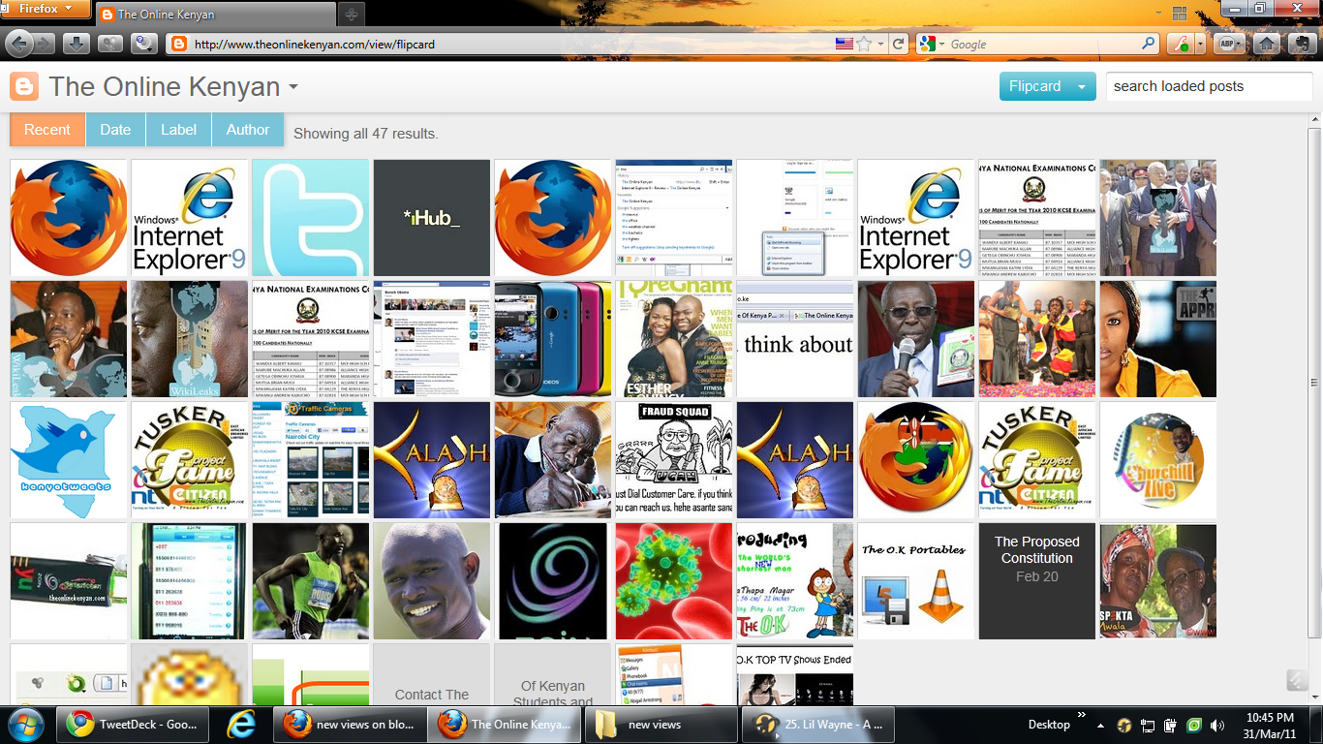The image size is (1323, 744).
Task: Open the 'Of Kenyan Students' post card
Action: (x=553, y=674)
